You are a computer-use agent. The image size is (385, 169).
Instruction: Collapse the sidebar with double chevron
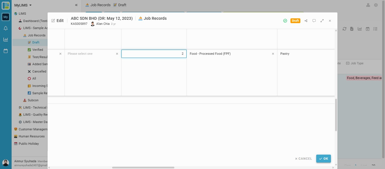pos(76,5)
